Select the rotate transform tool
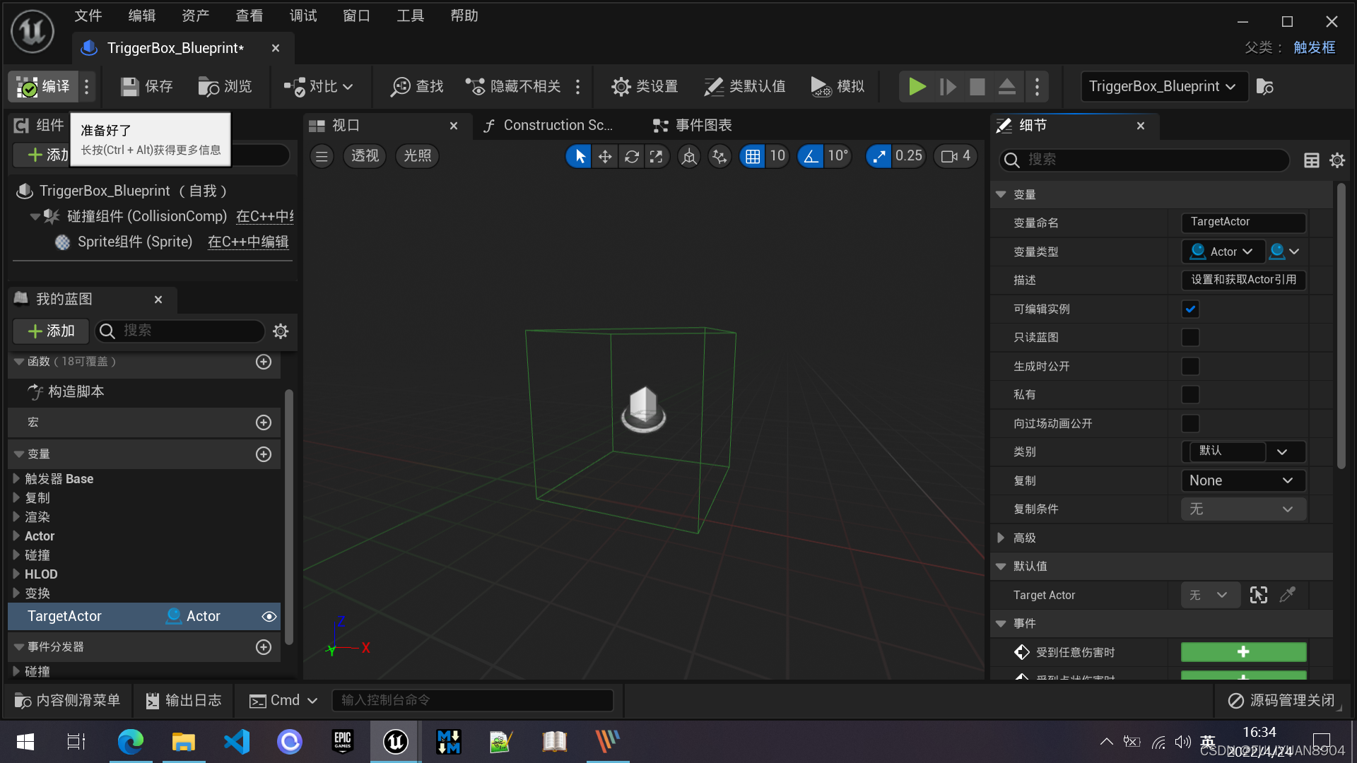This screenshot has height=763, width=1357. pos(631,156)
